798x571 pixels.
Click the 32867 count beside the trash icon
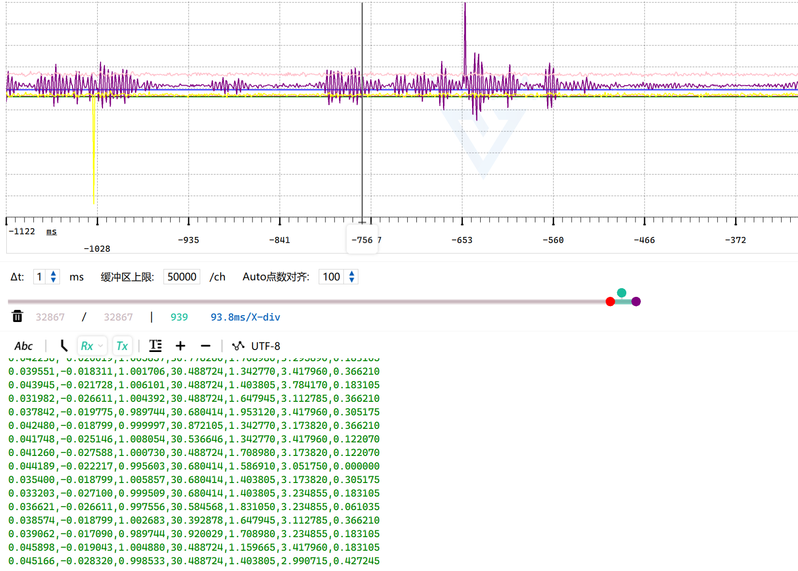50,317
